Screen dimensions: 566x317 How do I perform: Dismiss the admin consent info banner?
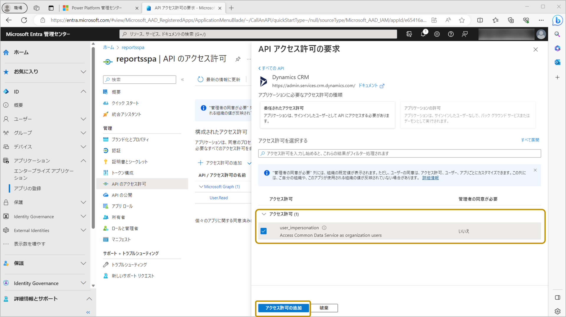coord(535,170)
